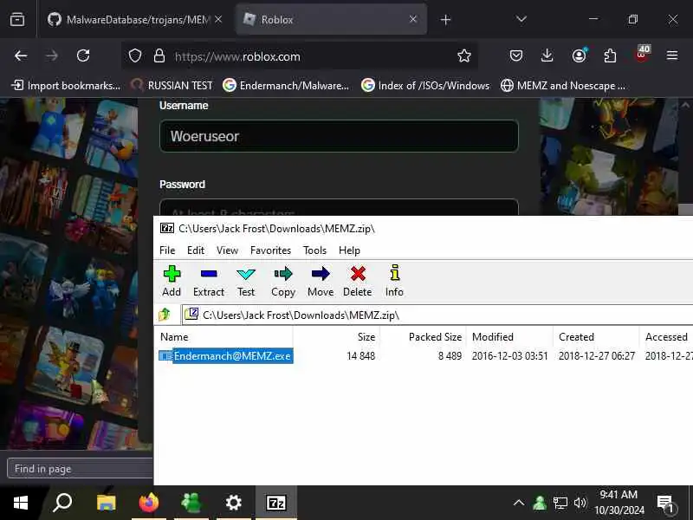Sort by the Packed Size column header
Screen dimensions: 693x520
coord(435,337)
